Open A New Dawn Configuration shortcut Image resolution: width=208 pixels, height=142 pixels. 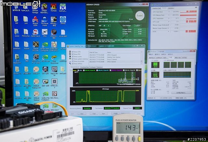45,47
